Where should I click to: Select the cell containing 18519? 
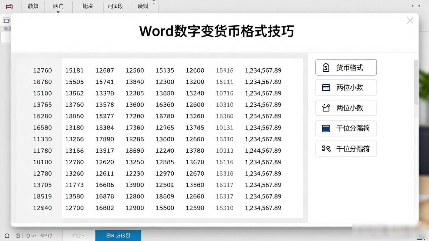[x=43, y=196]
